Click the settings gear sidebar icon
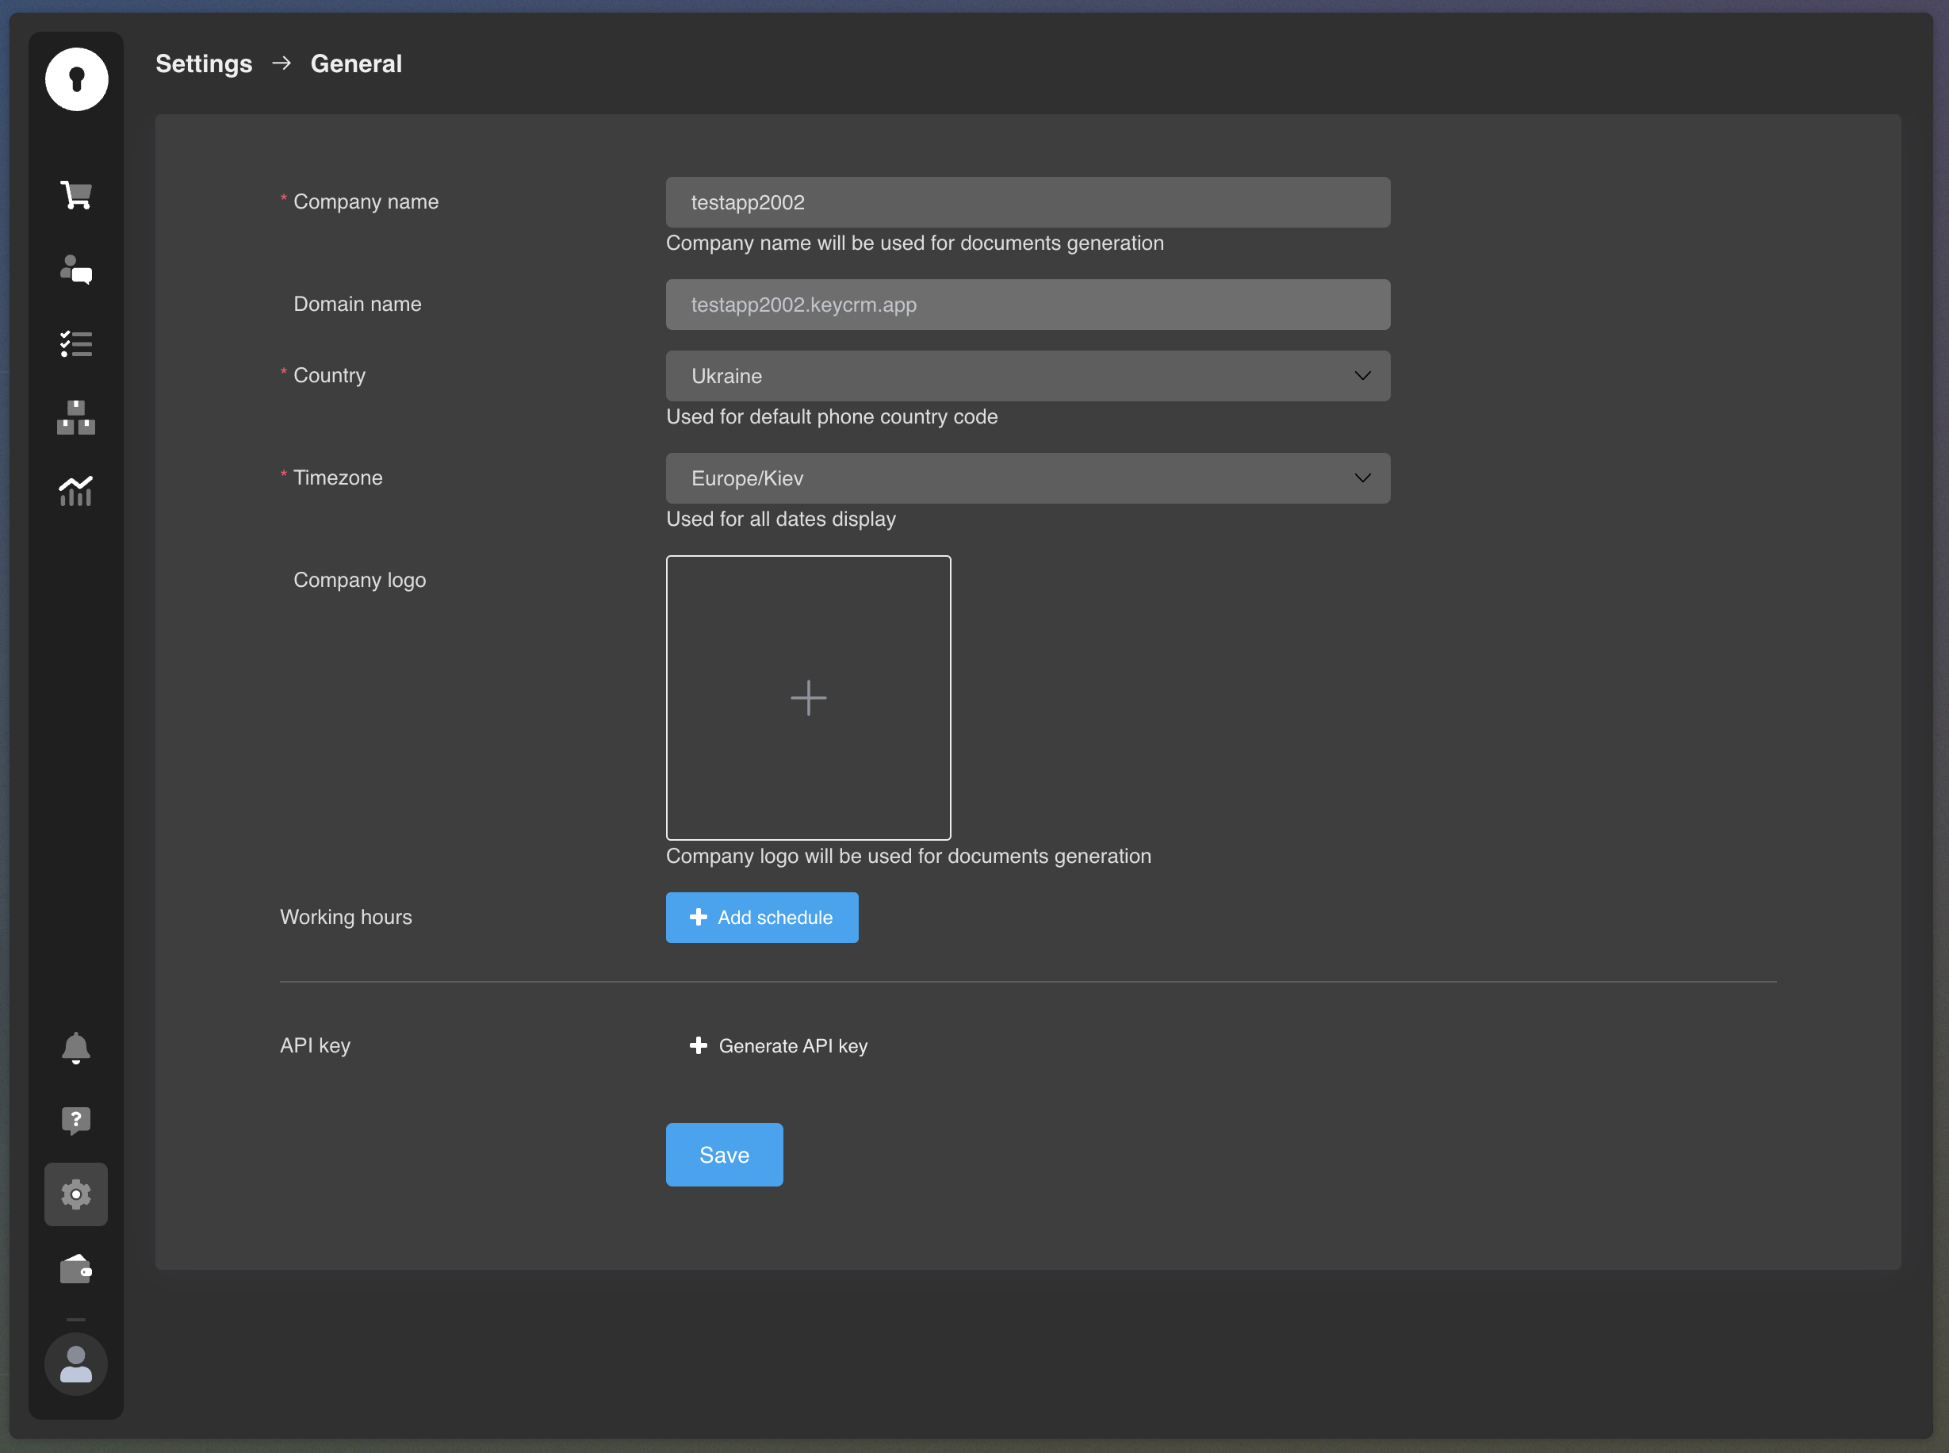This screenshot has height=1453, width=1949. tap(75, 1194)
